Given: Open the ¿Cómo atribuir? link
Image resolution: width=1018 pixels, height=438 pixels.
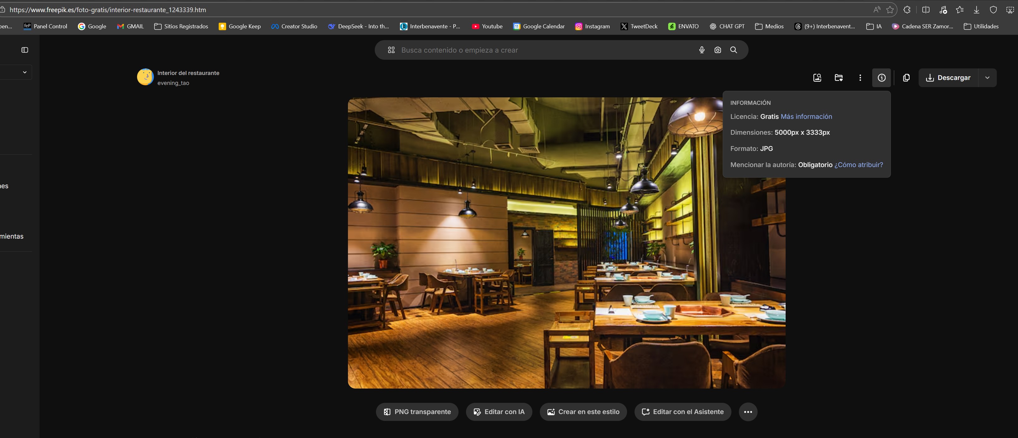Looking at the screenshot, I should [x=858, y=165].
